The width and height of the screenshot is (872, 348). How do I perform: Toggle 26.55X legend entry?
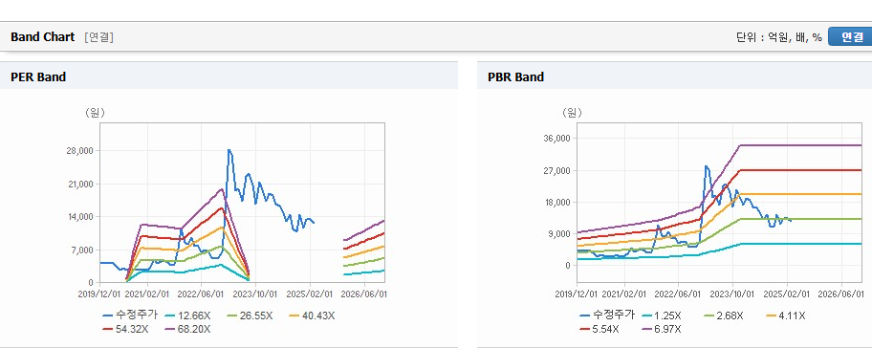(x=250, y=315)
